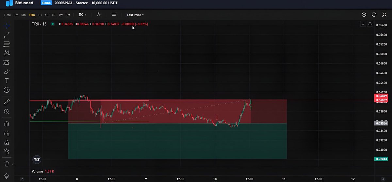392x182 pixels.
Task: Open the fx indicators menu
Action: [99, 15]
